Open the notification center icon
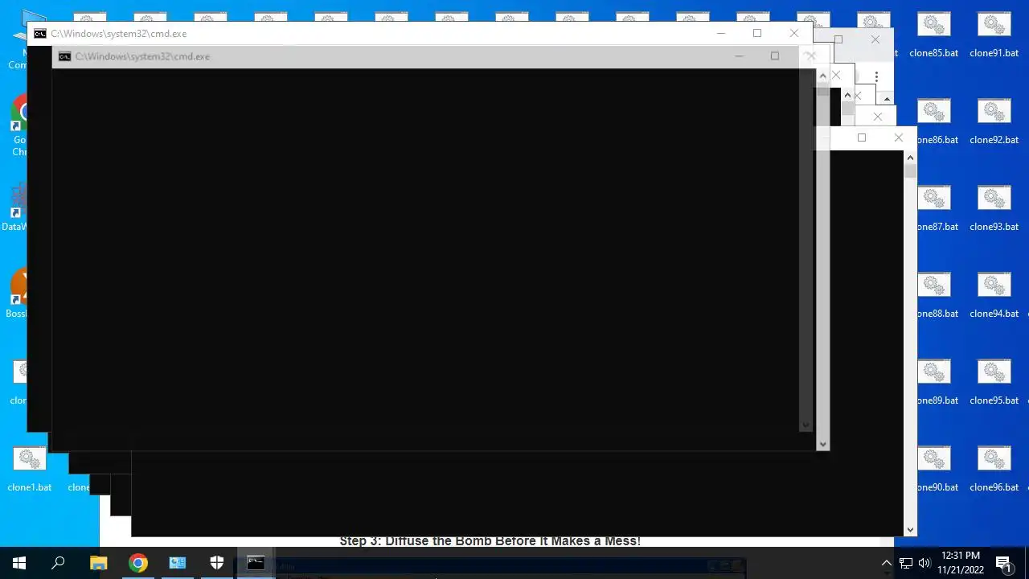 point(1003,563)
